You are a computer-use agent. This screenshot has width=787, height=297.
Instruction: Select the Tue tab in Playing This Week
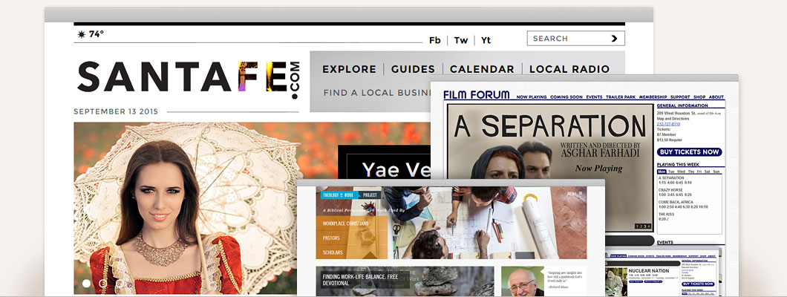[670, 172]
